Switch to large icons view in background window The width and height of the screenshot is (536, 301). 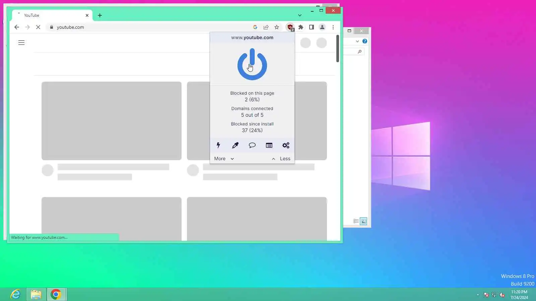pos(363,221)
